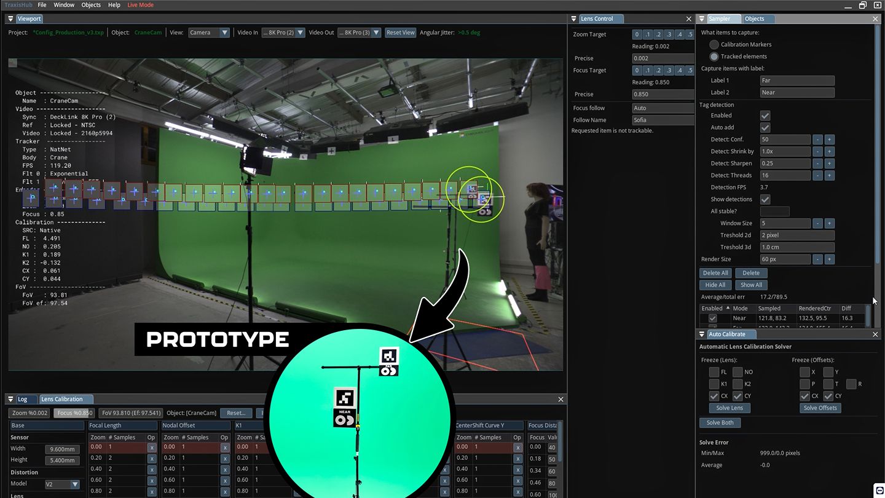
Task: Set Zoom Target preset to .3
Action: pos(669,35)
